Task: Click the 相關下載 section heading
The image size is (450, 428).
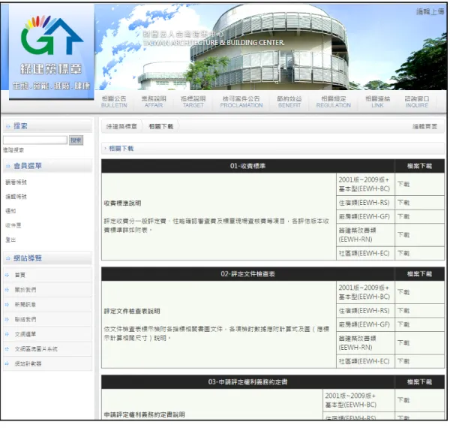Action: coord(121,149)
